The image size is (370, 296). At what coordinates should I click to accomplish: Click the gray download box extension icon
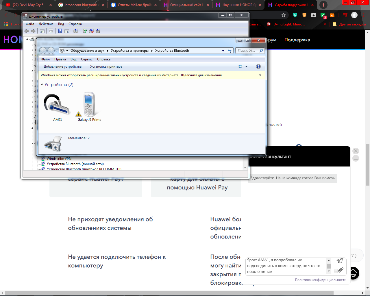point(314,15)
